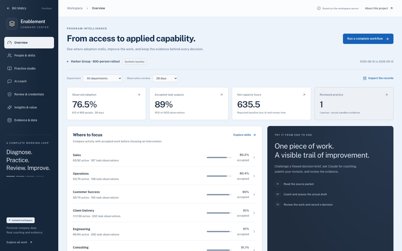
Task: Click the Portfolio link in sidebar header
Action: coord(47,9)
